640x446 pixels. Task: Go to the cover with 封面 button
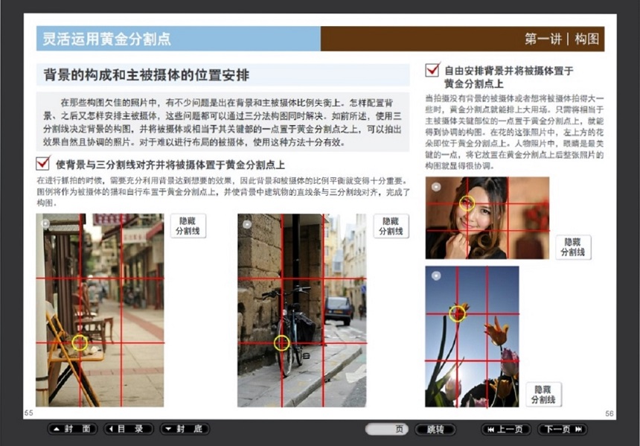(x=73, y=429)
